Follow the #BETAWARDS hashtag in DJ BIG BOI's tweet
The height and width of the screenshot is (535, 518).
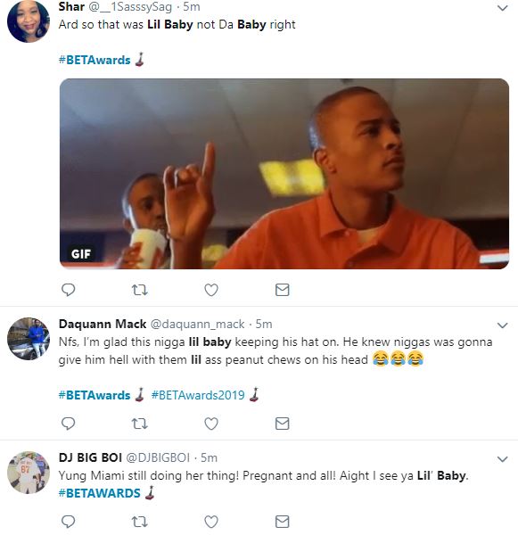tap(99, 493)
